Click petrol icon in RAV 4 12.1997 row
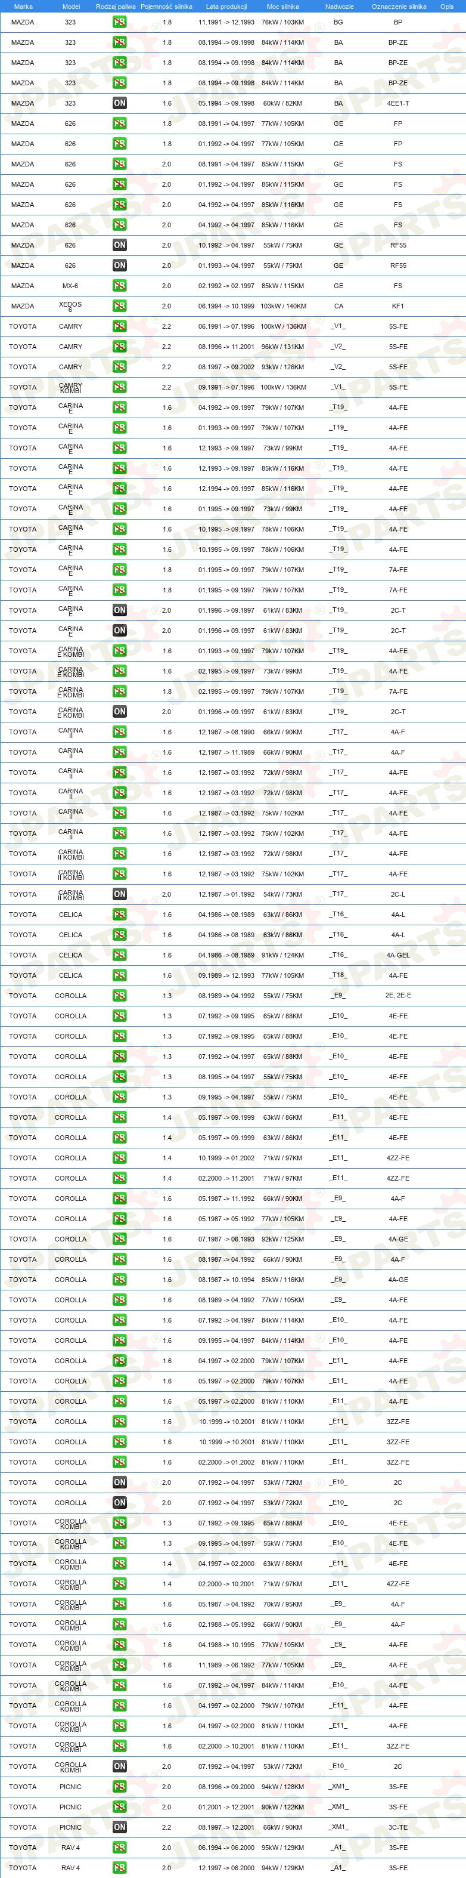466x1878 pixels. pyautogui.click(x=119, y=1867)
